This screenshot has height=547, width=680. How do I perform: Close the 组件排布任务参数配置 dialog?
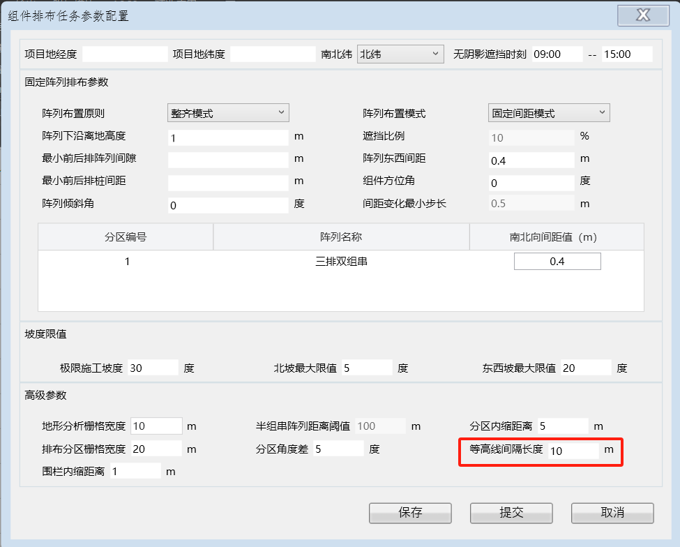click(642, 15)
